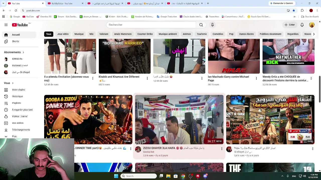Open the Chrome extensions puzzle icon
This screenshot has width=321, height=180.
coord(302,10)
